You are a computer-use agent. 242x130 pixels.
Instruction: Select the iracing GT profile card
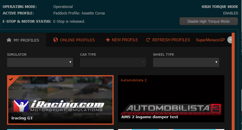pos(60,100)
